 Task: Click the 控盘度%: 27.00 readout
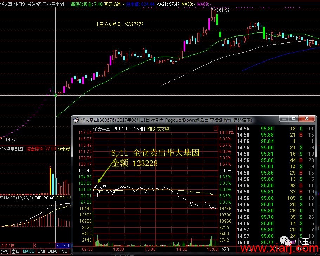coord(41,149)
